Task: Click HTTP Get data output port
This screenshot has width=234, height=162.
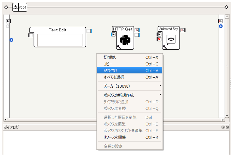Action: point(137,35)
